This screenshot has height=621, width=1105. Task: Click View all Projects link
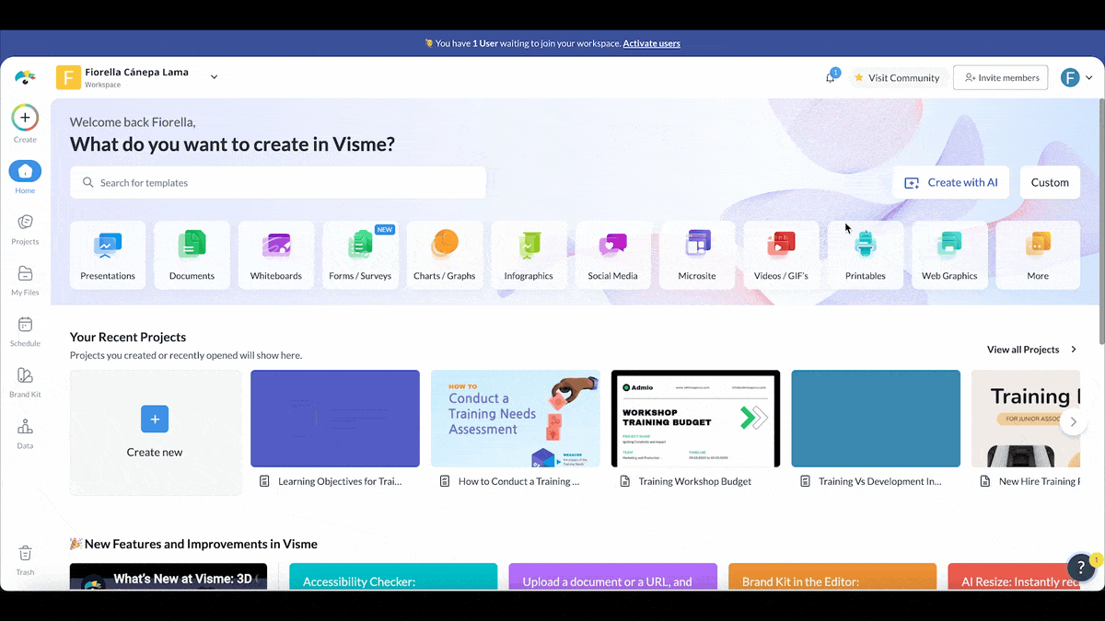click(1023, 350)
